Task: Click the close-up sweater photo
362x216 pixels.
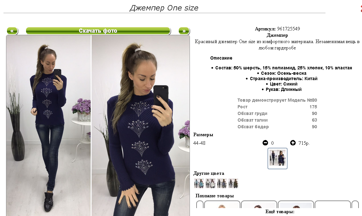Action: (141, 125)
